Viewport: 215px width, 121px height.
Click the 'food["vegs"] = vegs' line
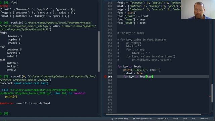(x=131, y=19)
